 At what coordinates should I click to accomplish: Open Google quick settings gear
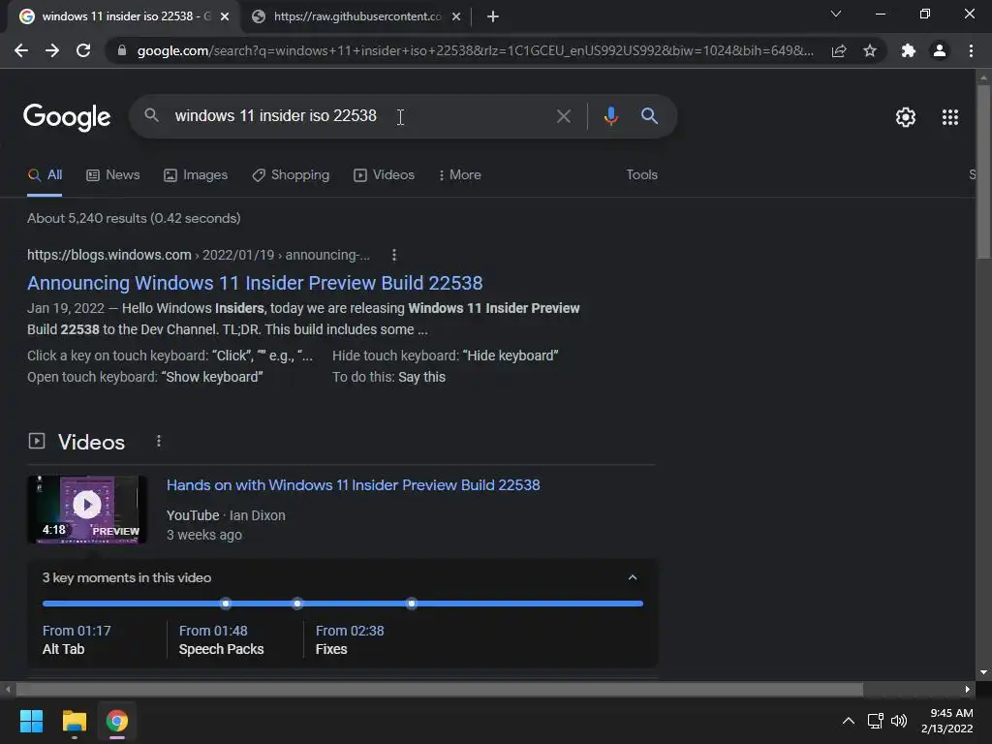tap(906, 117)
